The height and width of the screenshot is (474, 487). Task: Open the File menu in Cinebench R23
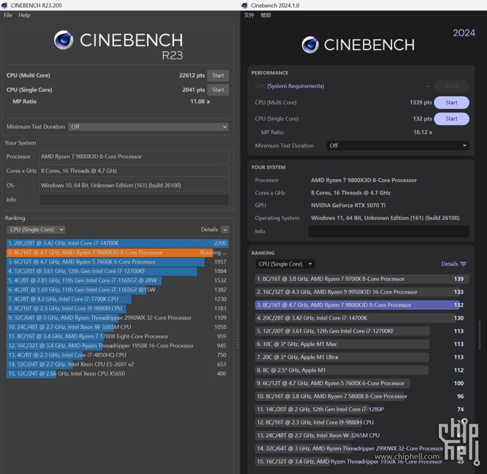click(8, 15)
